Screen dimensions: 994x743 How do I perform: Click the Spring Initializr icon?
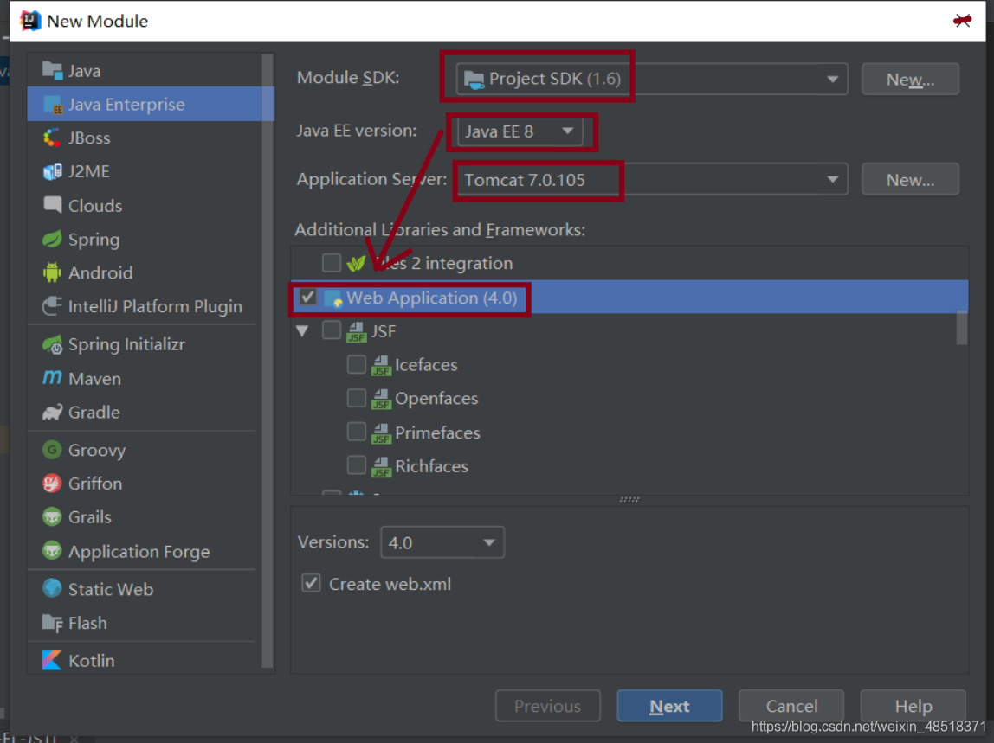pyautogui.click(x=52, y=344)
